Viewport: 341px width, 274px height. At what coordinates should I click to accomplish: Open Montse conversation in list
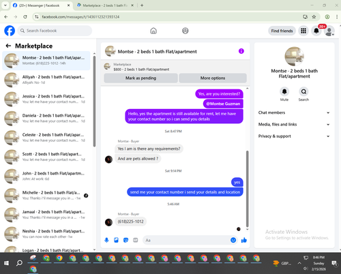tap(46, 61)
